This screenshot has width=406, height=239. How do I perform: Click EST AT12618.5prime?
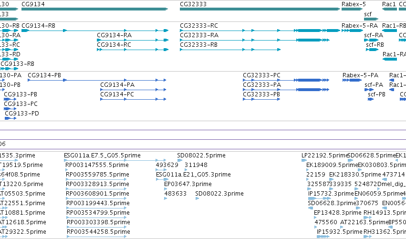(23, 222)
